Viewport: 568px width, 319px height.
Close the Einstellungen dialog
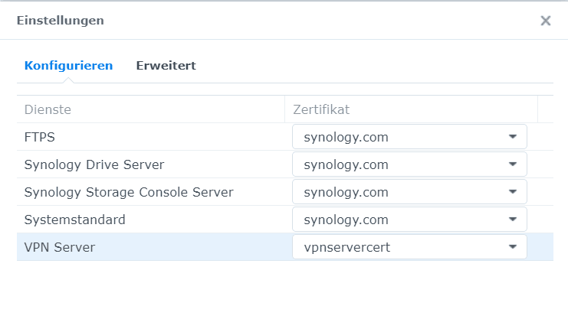pos(546,21)
